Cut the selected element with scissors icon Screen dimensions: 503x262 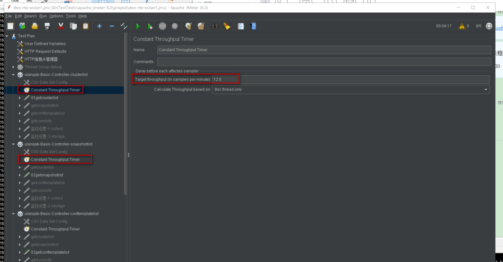click(60, 26)
